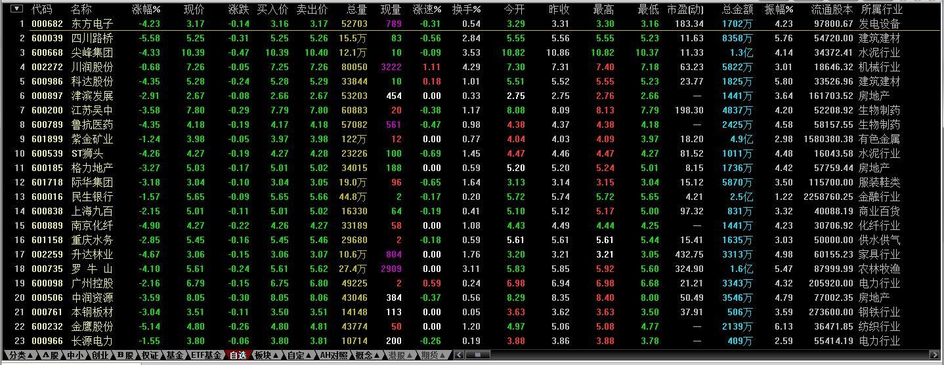Sort by the 振幅% column header
Image resolution: width=944 pixels, height=365 pixels.
pyautogui.click(x=779, y=9)
